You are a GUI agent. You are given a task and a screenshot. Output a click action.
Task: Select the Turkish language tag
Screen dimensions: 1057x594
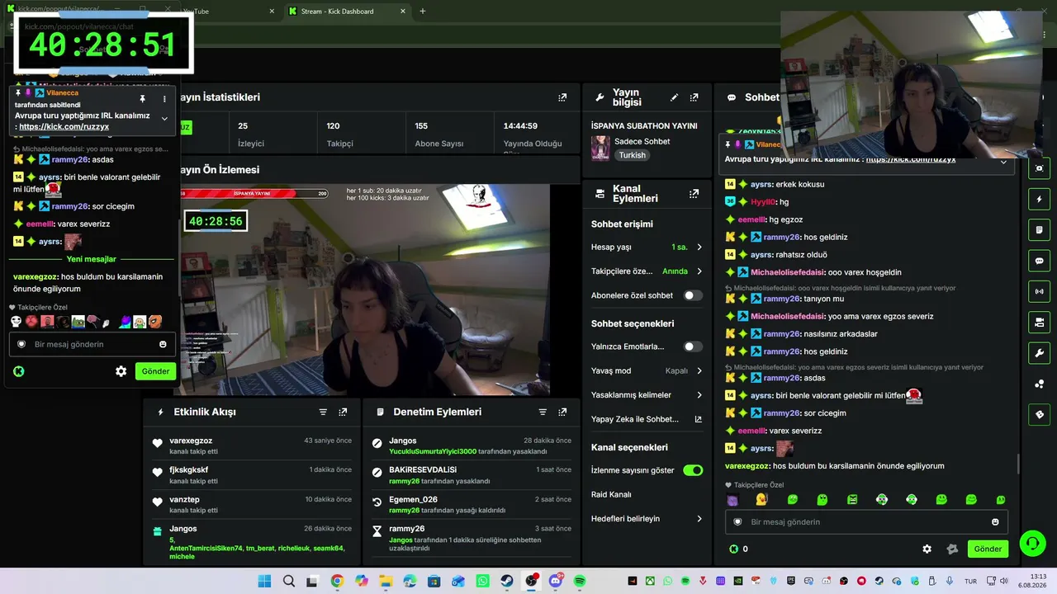coord(632,155)
